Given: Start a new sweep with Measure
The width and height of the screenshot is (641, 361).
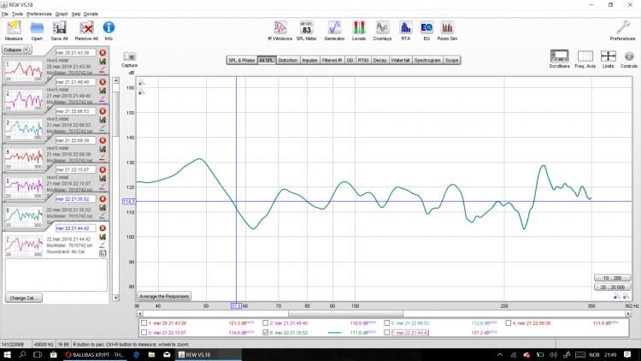Looking at the screenshot, I should pos(14,31).
